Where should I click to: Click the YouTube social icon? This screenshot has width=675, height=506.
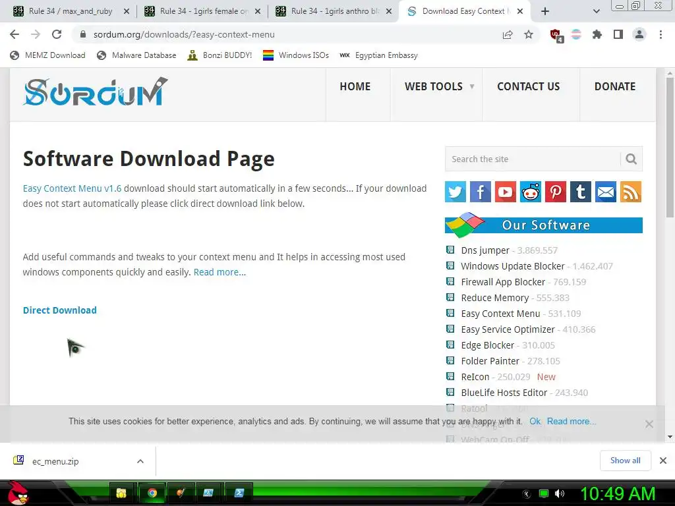(506, 192)
